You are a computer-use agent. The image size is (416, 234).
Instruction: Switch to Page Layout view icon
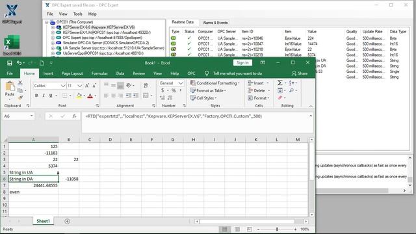(237, 229)
